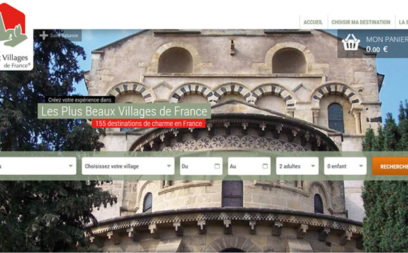The height and width of the screenshot is (253, 408).
Task: Click the Créez votre expérience dans label
Action: pyautogui.click(x=80, y=100)
